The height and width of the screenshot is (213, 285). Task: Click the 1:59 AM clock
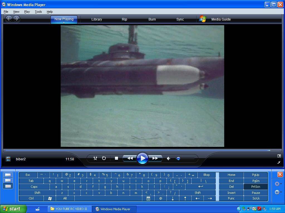click(x=275, y=209)
